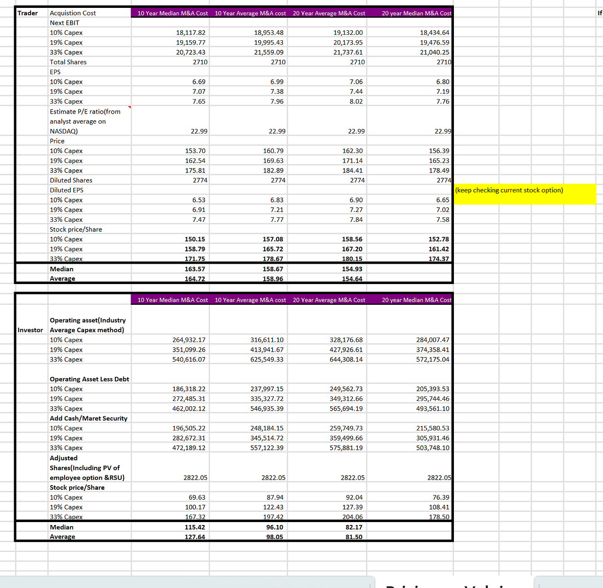This screenshot has width=603, height=588.
Task: Click the Investor stock price 122.43
Action: tap(273, 507)
